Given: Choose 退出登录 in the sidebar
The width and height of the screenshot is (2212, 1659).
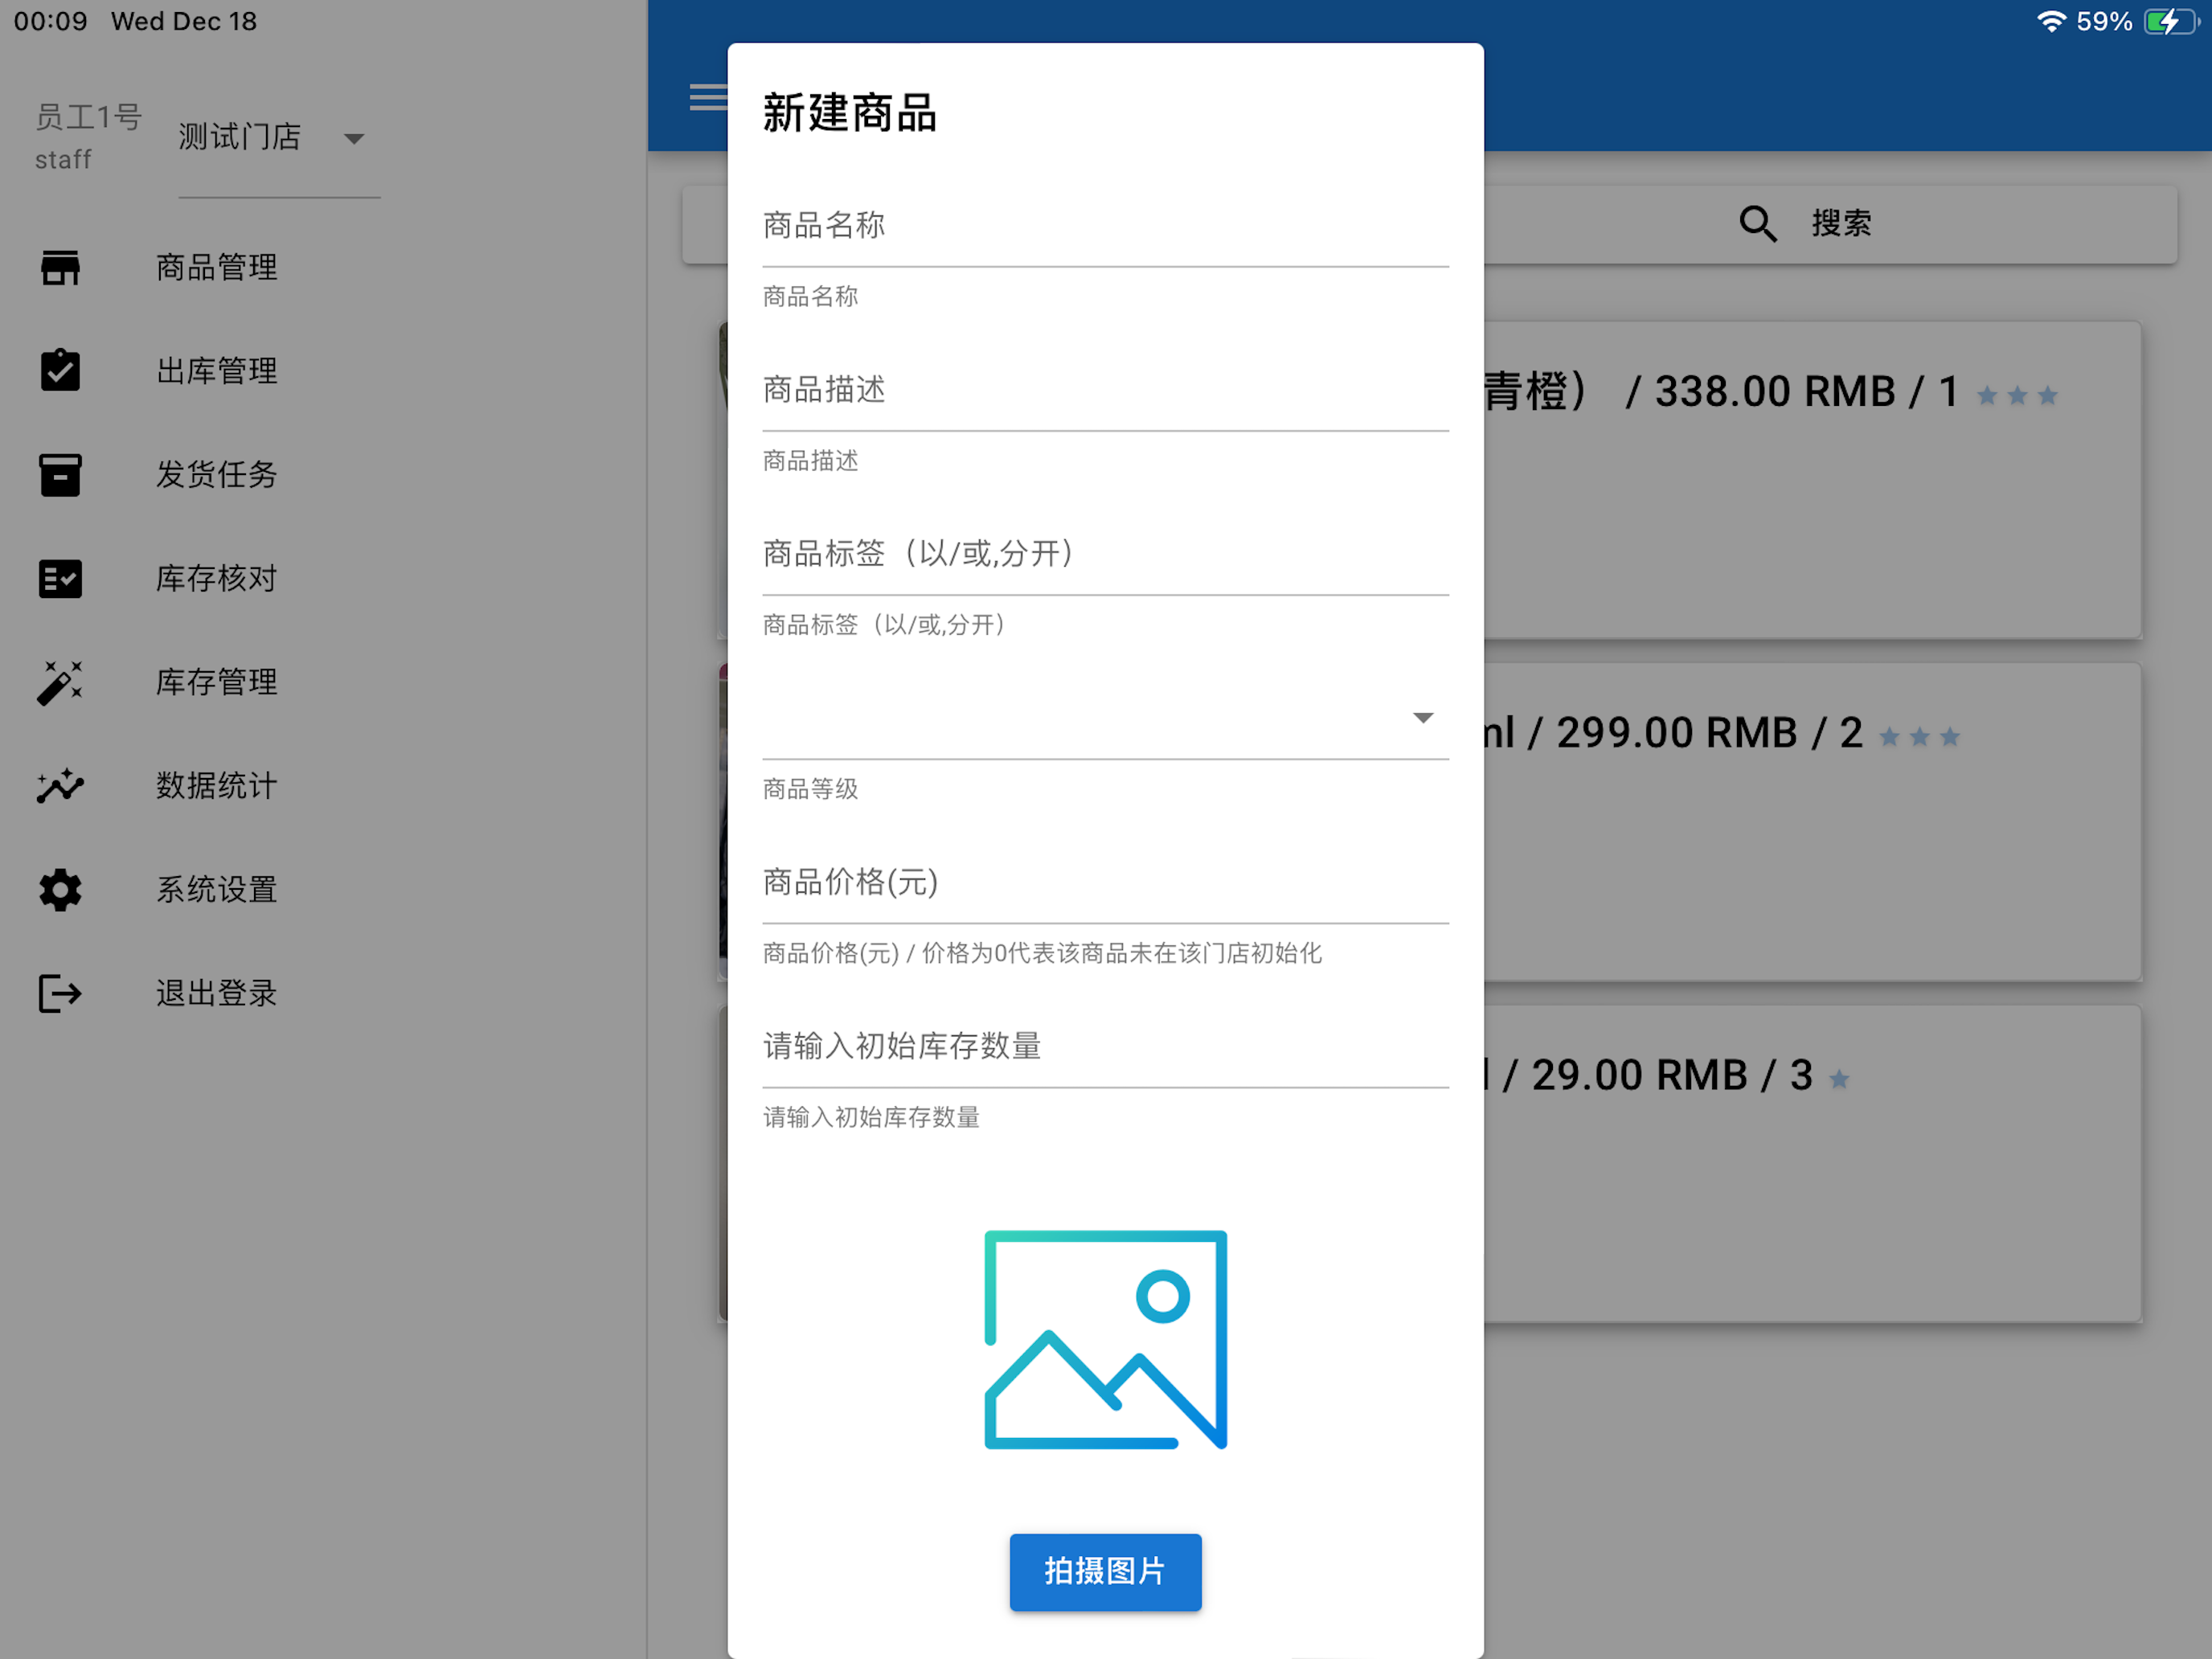Looking at the screenshot, I should pos(323,993).
